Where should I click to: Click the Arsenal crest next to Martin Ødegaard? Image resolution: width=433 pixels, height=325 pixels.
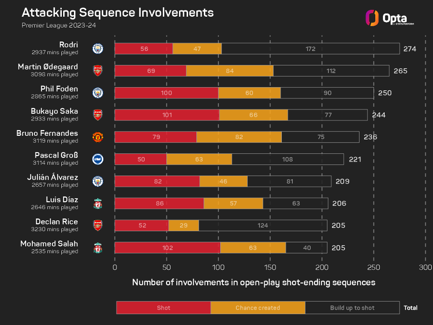(97, 70)
